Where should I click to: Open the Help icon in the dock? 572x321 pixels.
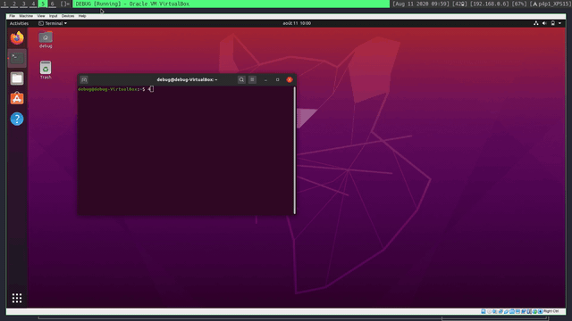17,119
